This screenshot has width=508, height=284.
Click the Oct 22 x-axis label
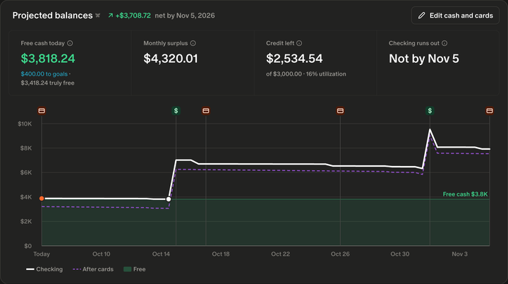(281, 254)
